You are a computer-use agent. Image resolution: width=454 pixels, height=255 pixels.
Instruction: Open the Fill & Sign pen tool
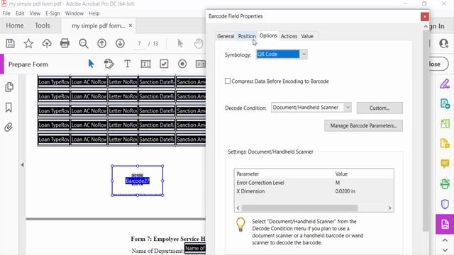pyautogui.click(x=445, y=84)
